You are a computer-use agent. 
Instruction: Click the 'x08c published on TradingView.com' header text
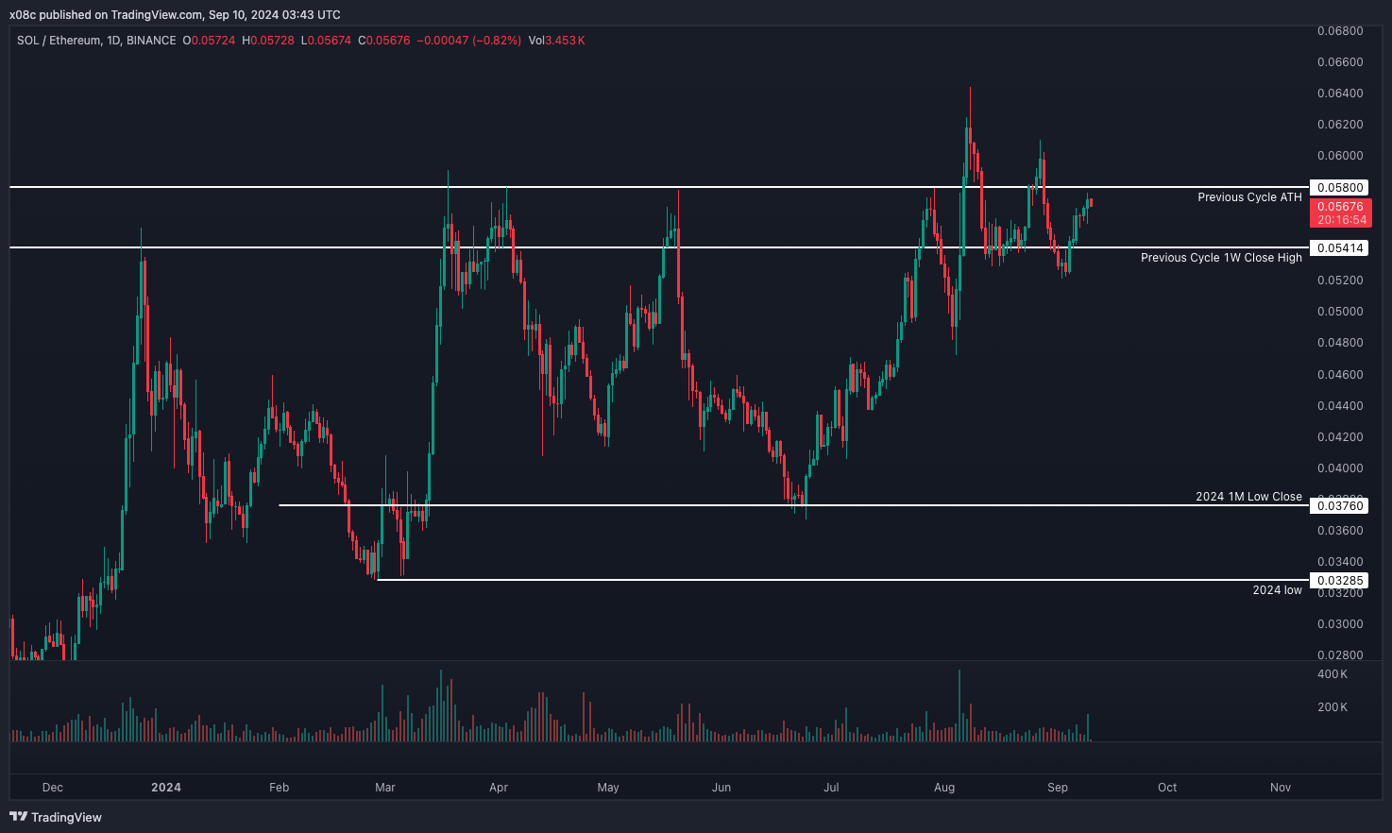[x=175, y=14]
